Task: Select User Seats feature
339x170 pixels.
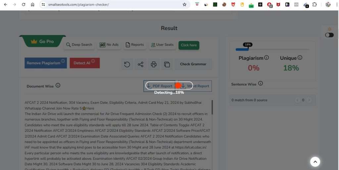Action: pyautogui.click(x=162, y=45)
